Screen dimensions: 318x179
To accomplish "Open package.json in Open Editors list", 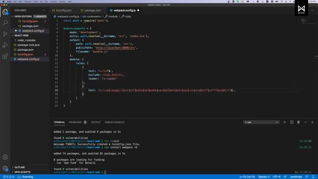I will click(30, 26).
